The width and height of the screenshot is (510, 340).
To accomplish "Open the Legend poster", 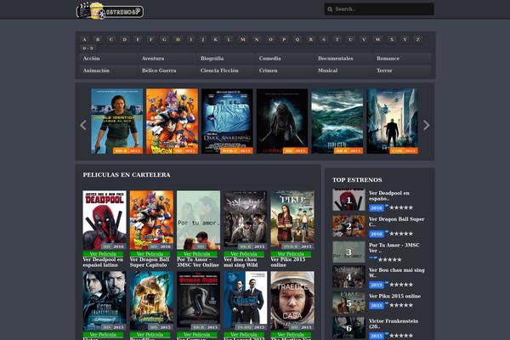I will tap(246, 301).
